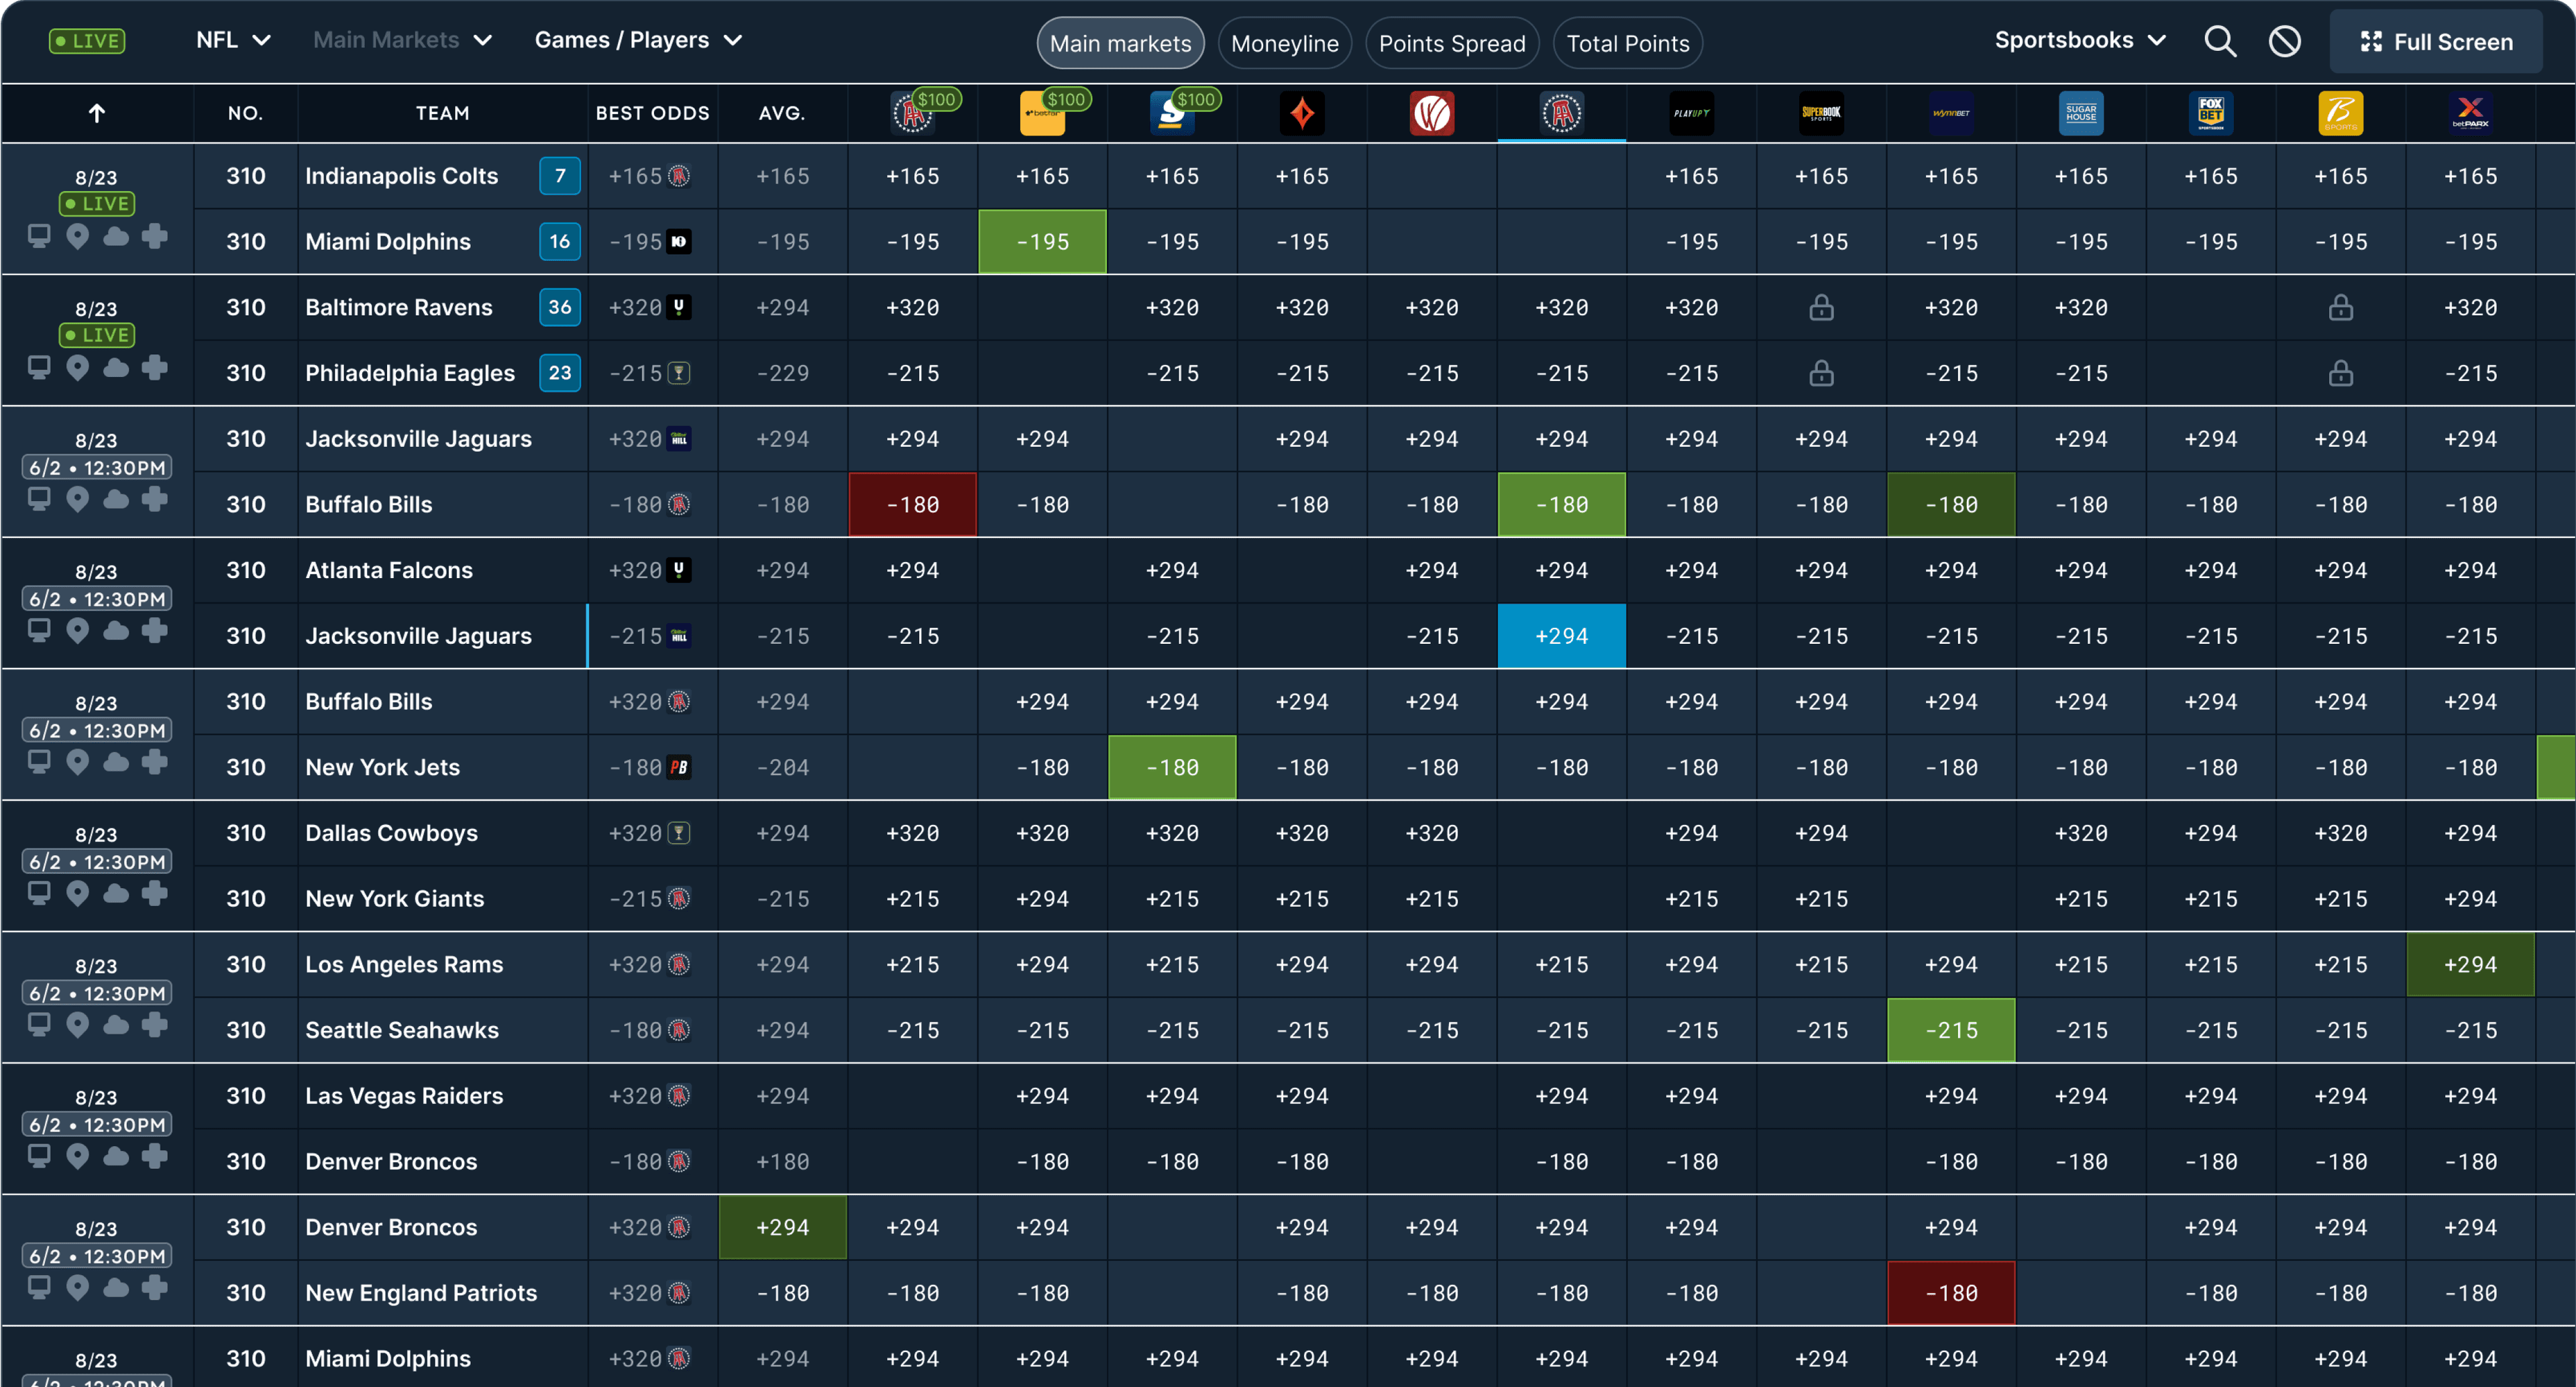The height and width of the screenshot is (1387, 2576).
Task: Click the score badge 36 for Baltimore Ravens
Action: [560, 307]
